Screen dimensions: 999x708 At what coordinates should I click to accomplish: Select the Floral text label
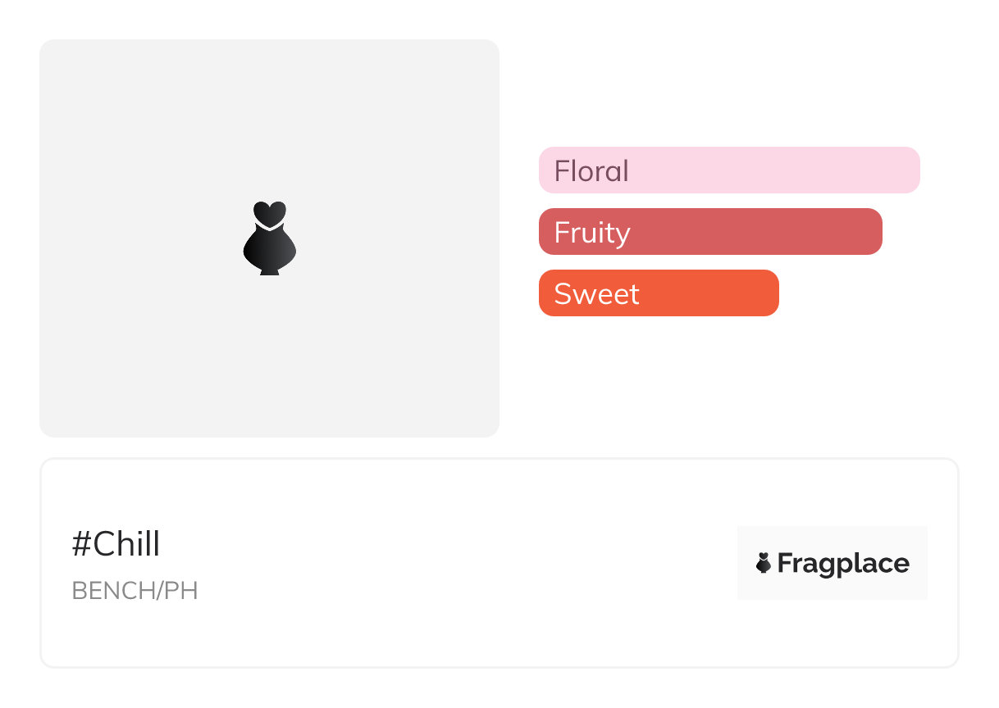click(x=591, y=171)
